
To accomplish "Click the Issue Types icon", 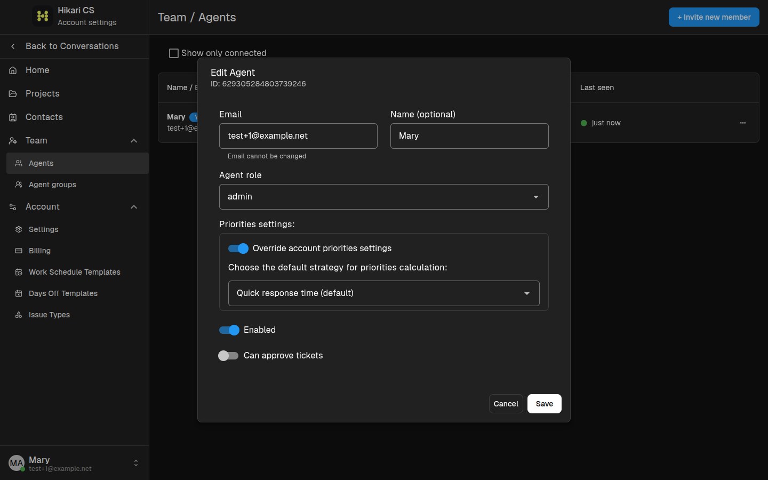I will click(19, 315).
